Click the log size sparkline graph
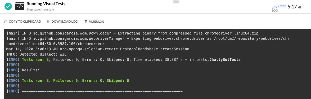Viewport: 311px width, 99px height. click(279, 7)
